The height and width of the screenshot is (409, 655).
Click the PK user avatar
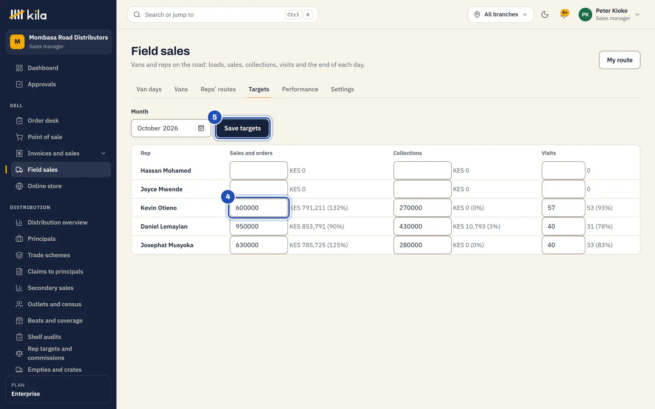click(585, 15)
